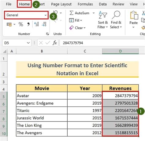Select the Jurassic World cell
This screenshot has width=145, height=141.
[x=42, y=118]
